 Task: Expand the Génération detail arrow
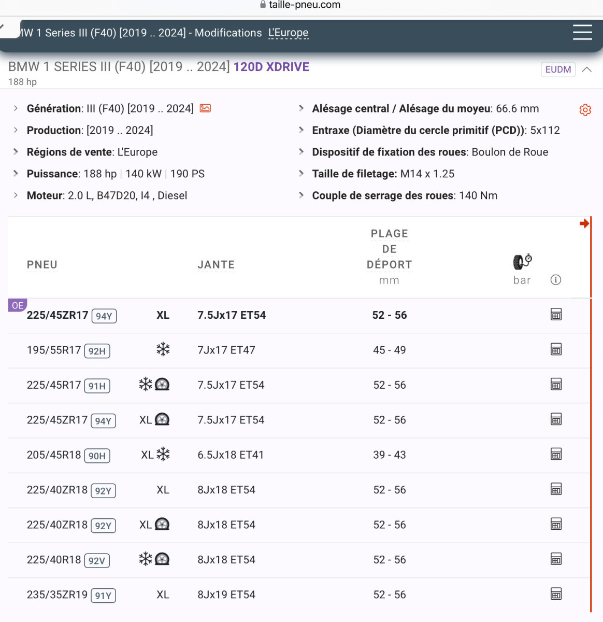16,108
